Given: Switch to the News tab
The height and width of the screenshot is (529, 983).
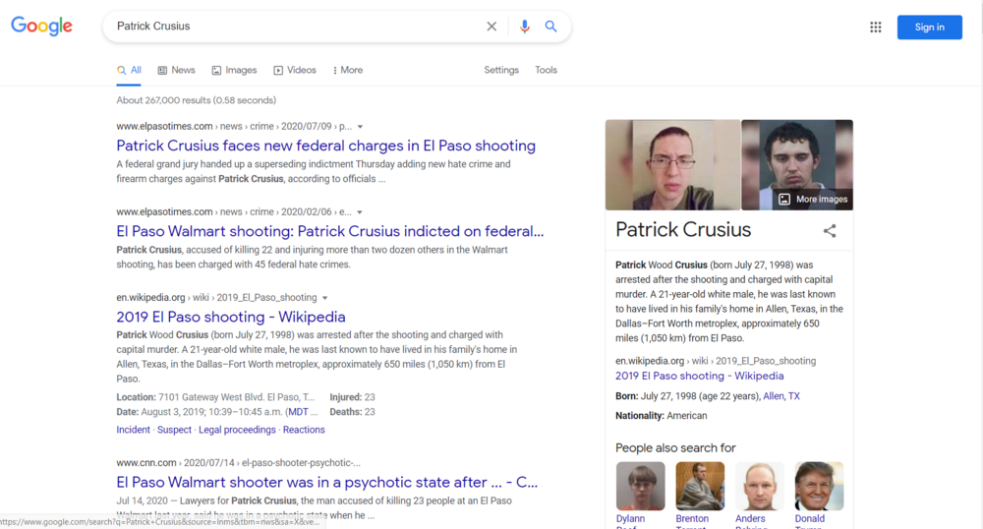Looking at the screenshot, I should 176,70.
